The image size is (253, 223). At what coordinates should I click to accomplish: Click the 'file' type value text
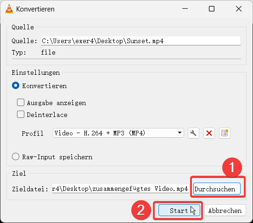(48, 52)
